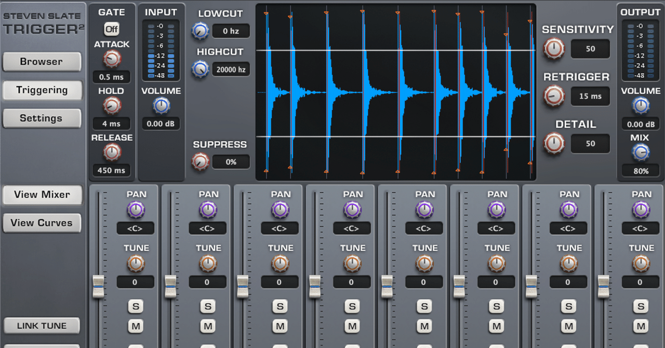The image size is (665, 348).
Task: Mute the last mixer channel
Action: click(x=640, y=327)
